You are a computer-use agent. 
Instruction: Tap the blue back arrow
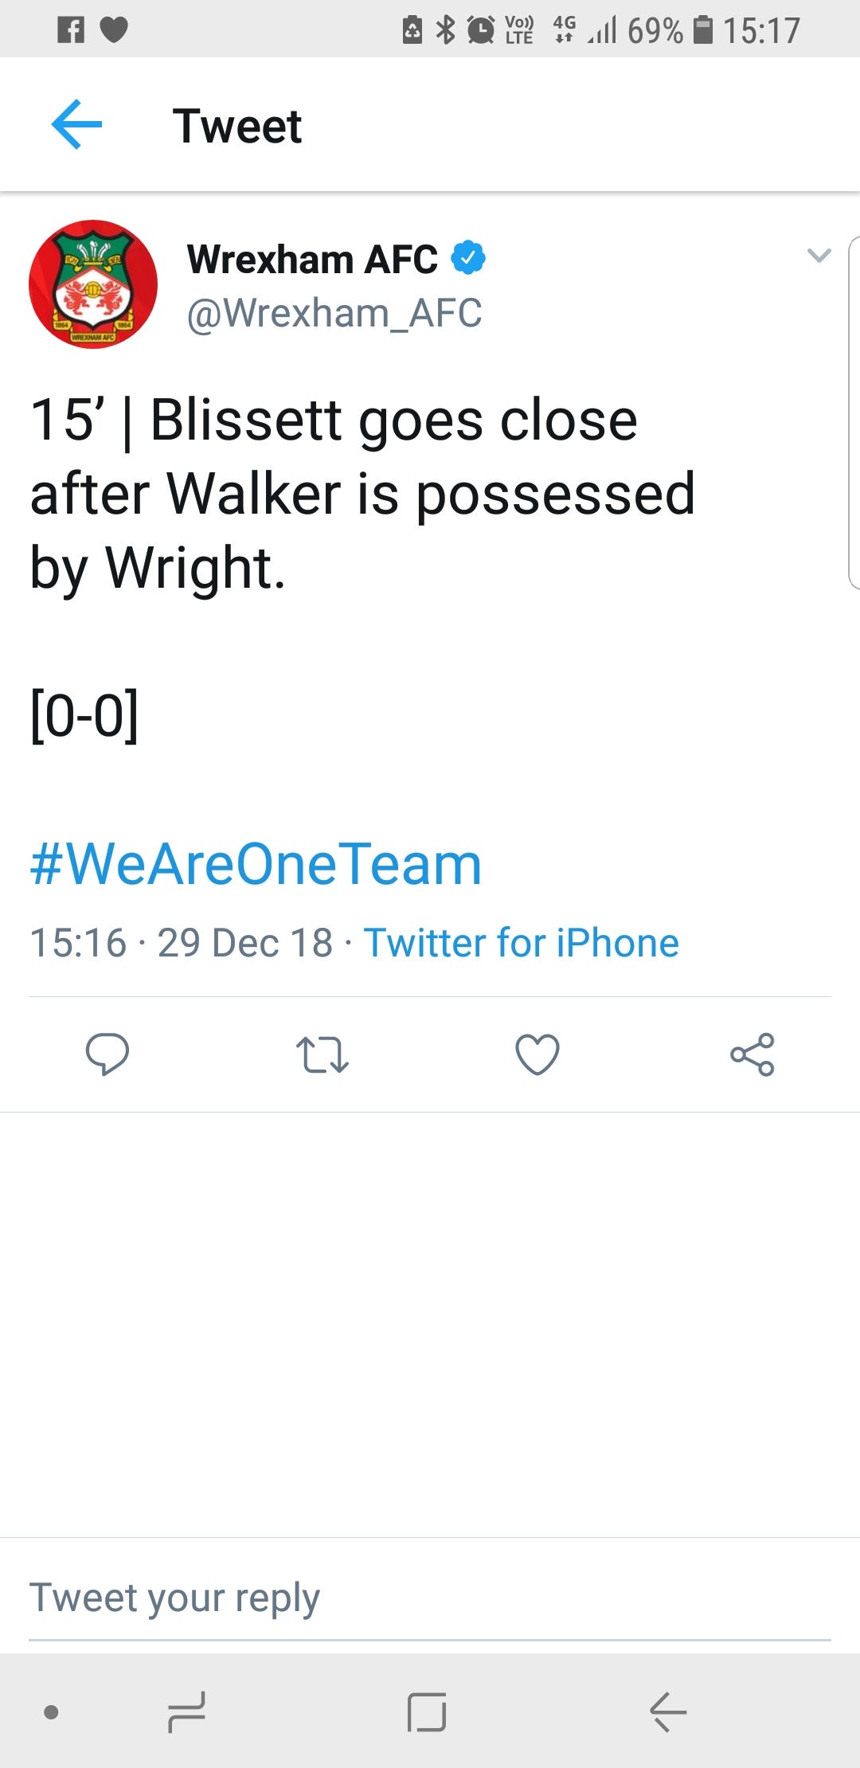[76, 124]
